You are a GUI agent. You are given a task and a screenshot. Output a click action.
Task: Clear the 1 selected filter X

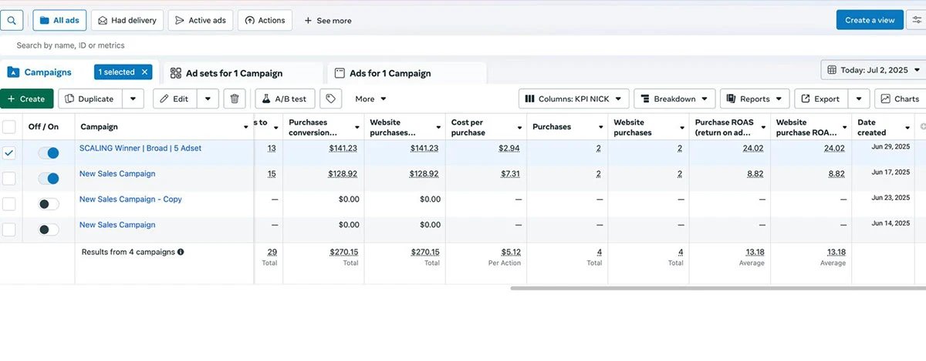pos(144,72)
